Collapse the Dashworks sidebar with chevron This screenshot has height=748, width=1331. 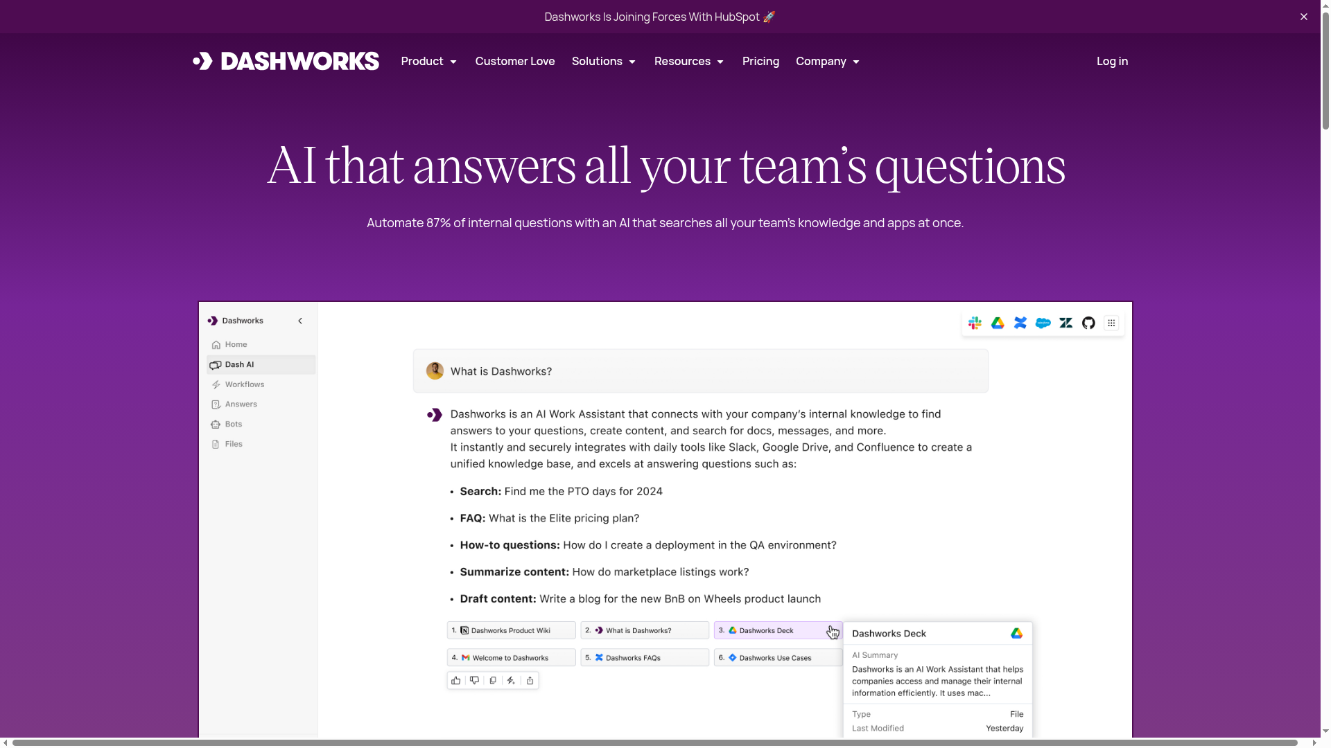coord(300,321)
